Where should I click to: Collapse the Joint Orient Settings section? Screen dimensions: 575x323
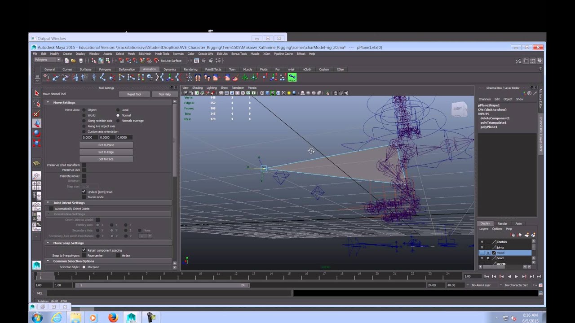(x=48, y=202)
